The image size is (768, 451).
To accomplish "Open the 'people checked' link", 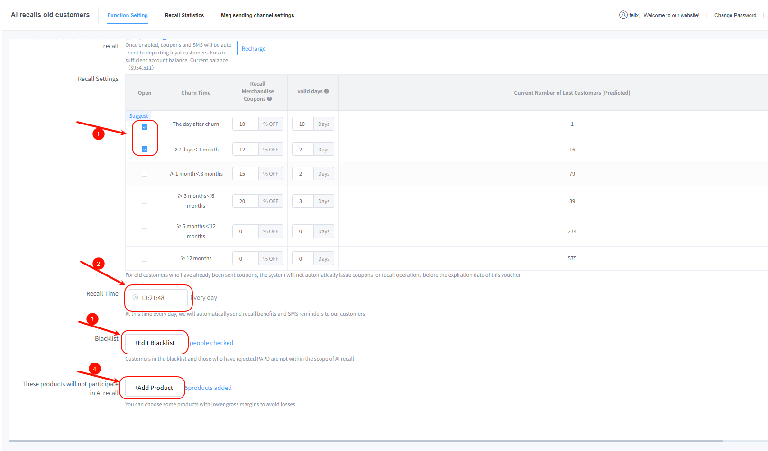I will 211,343.
